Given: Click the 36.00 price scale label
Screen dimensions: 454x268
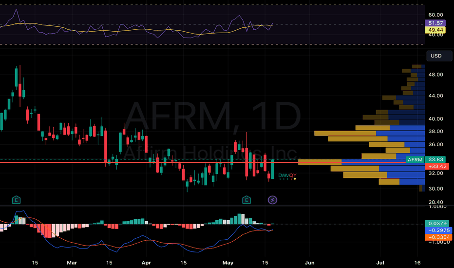Looking at the screenshot, I should pos(435,144).
